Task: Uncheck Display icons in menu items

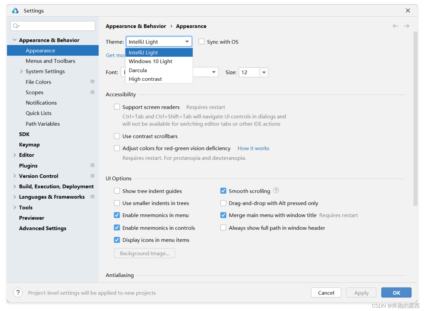Action: tap(117, 240)
